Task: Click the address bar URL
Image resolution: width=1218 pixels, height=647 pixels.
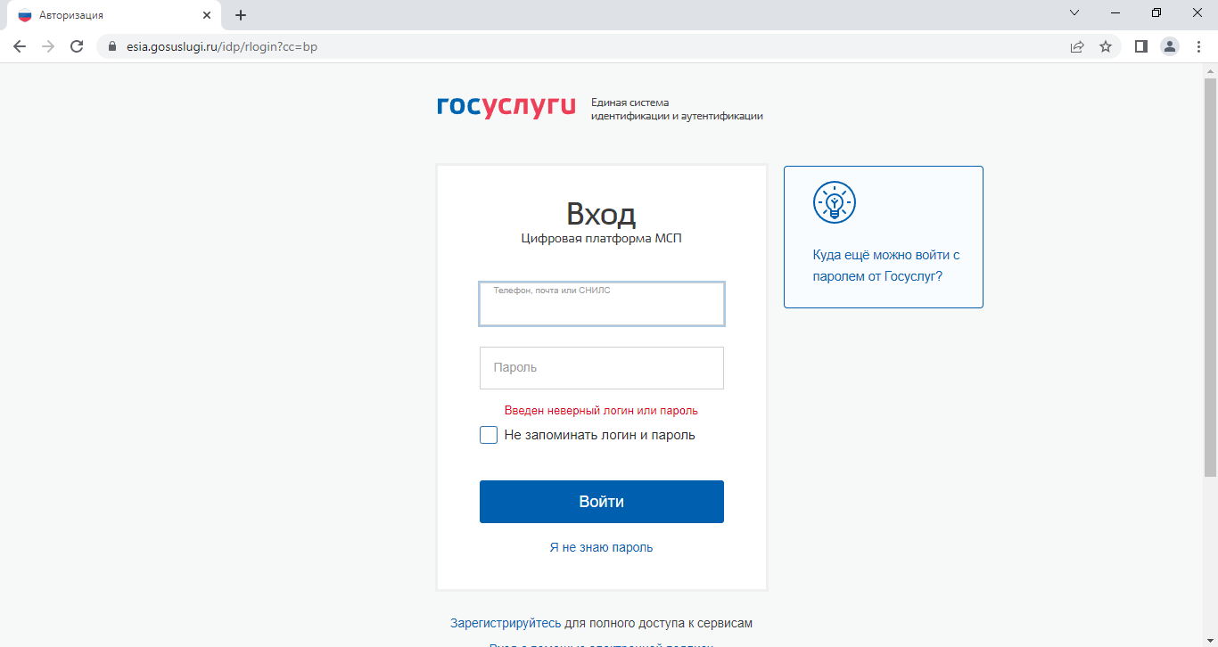Action: pos(220,46)
